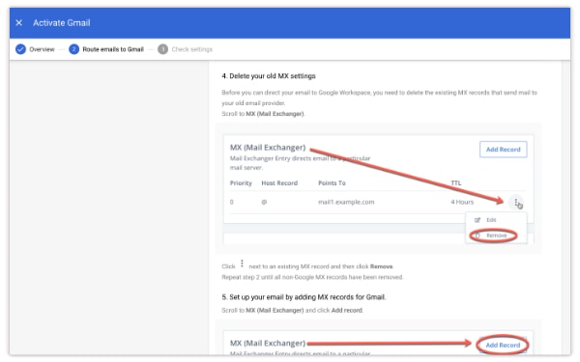Close the Activate Gmail dialog

coord(19,23)
